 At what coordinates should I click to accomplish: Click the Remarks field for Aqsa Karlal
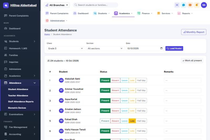coord(182,100)
